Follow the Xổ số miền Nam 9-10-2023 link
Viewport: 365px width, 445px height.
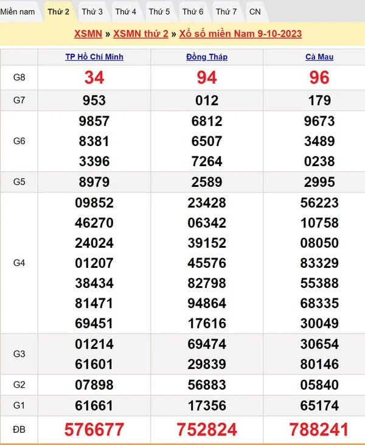240,34
